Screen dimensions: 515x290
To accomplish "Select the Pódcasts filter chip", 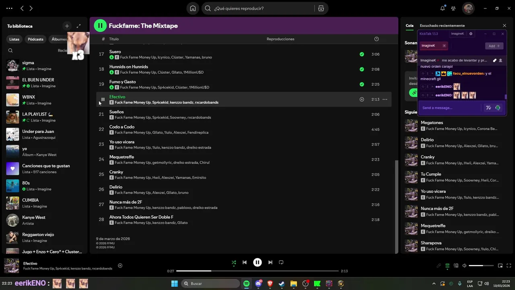I will pos(35,39).
